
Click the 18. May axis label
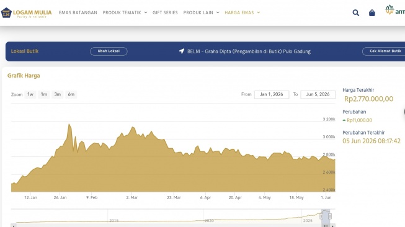296,198
